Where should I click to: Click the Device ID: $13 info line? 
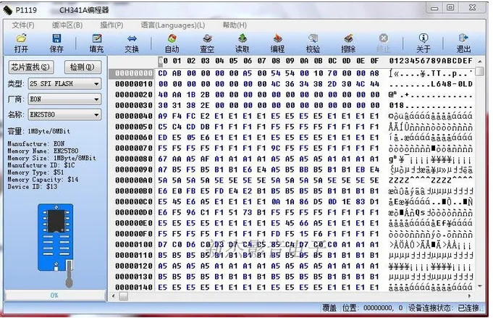(33, 187)
